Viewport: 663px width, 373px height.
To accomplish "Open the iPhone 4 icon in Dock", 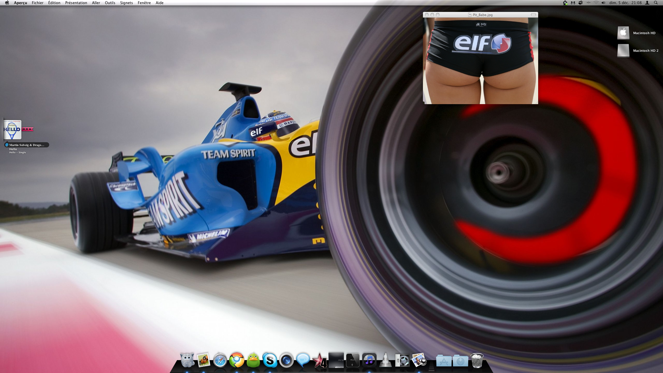I will [353, 360].
